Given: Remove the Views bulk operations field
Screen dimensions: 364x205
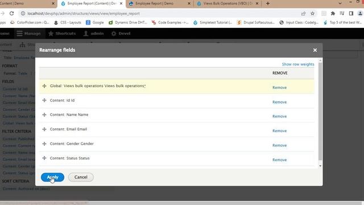Looking at the screenshot, I should point(279,88).
